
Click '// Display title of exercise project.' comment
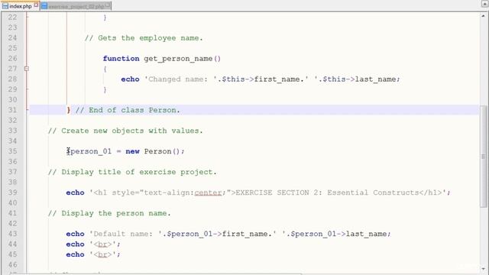click(x=132, y=172)
